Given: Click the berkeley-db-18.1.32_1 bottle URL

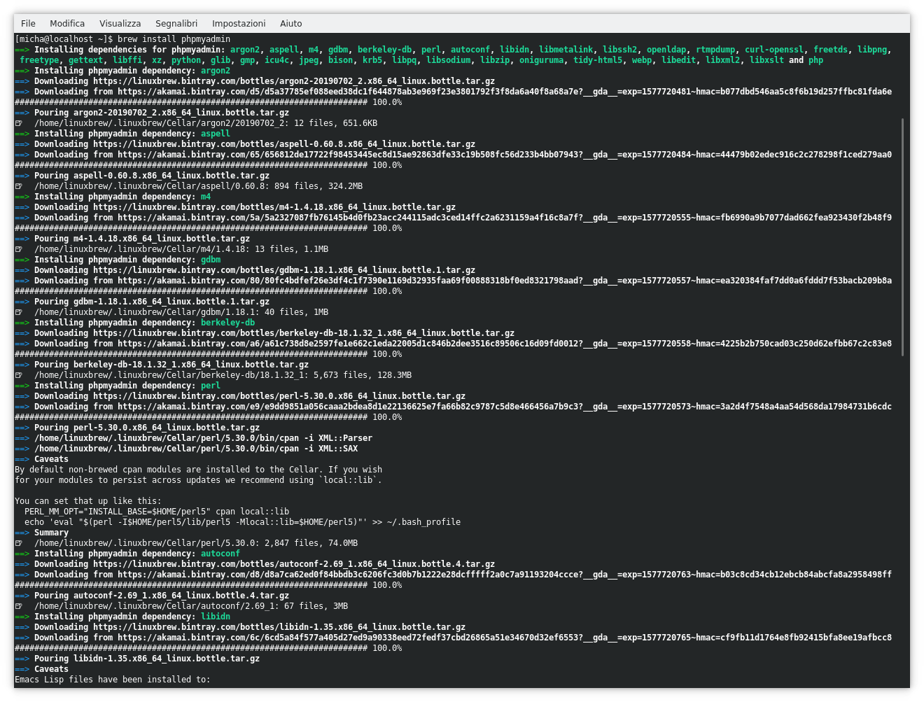Looking at the screenshot, I should click(x=304, y=333).
